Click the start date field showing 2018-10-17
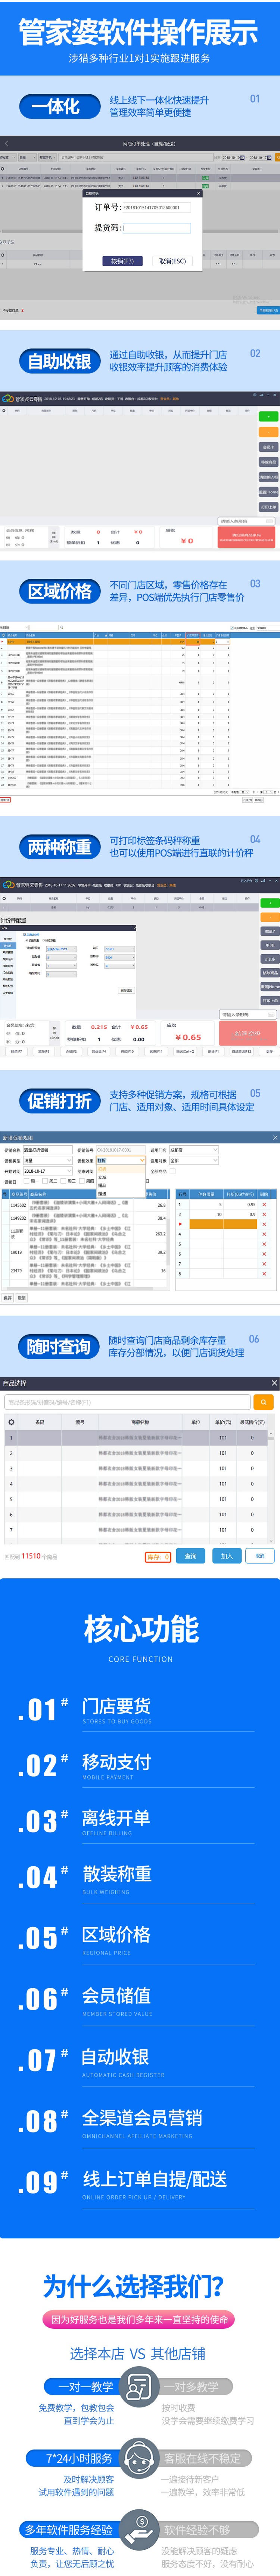This screenshot has width=280, height=2576. [48, 1171]
